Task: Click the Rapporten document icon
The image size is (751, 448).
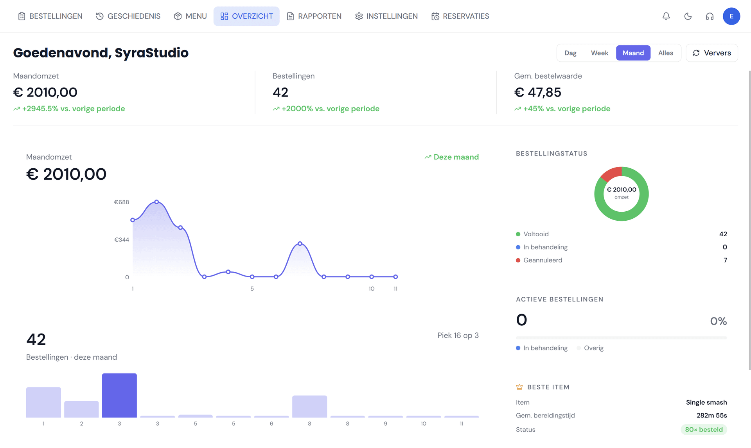Action: (290, 16)
